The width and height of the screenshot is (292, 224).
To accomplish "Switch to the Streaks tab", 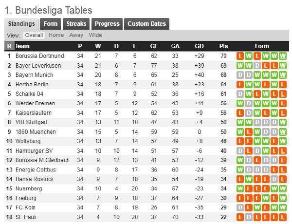I will (x=76, y=24).
